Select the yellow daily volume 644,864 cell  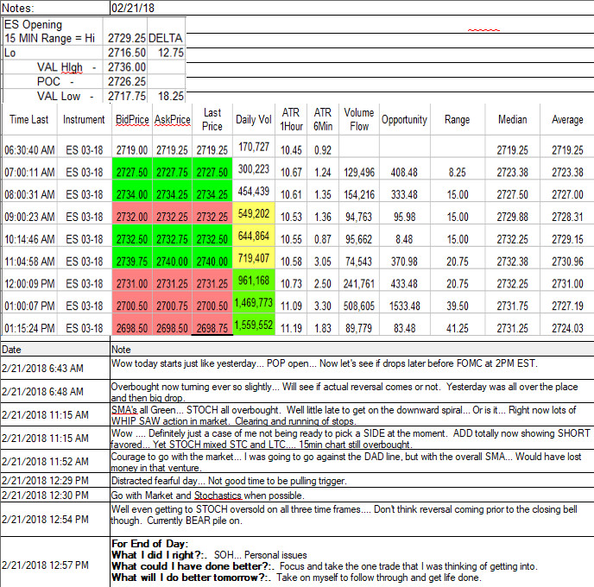pyautogui.click(x=254, y=236)
